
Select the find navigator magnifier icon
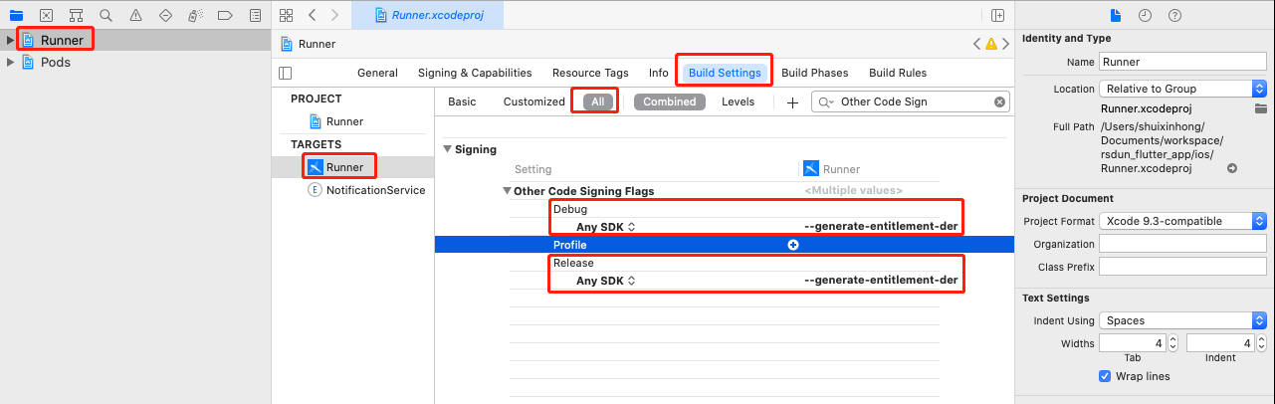pyautogui.click(x=106, y=15)
